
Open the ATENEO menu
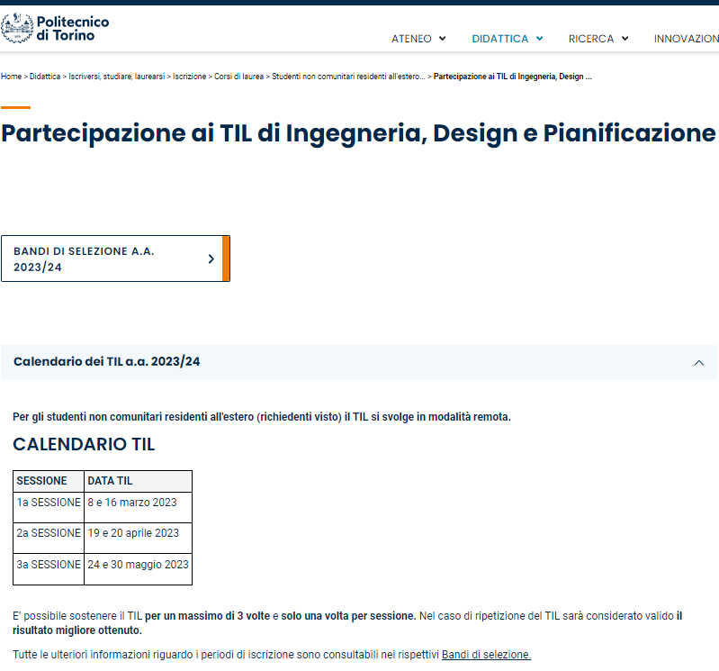(411, 39)
